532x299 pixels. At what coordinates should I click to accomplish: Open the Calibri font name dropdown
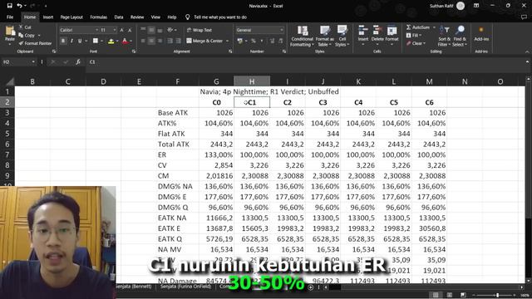pyautogui.click(x=96, y=30)
